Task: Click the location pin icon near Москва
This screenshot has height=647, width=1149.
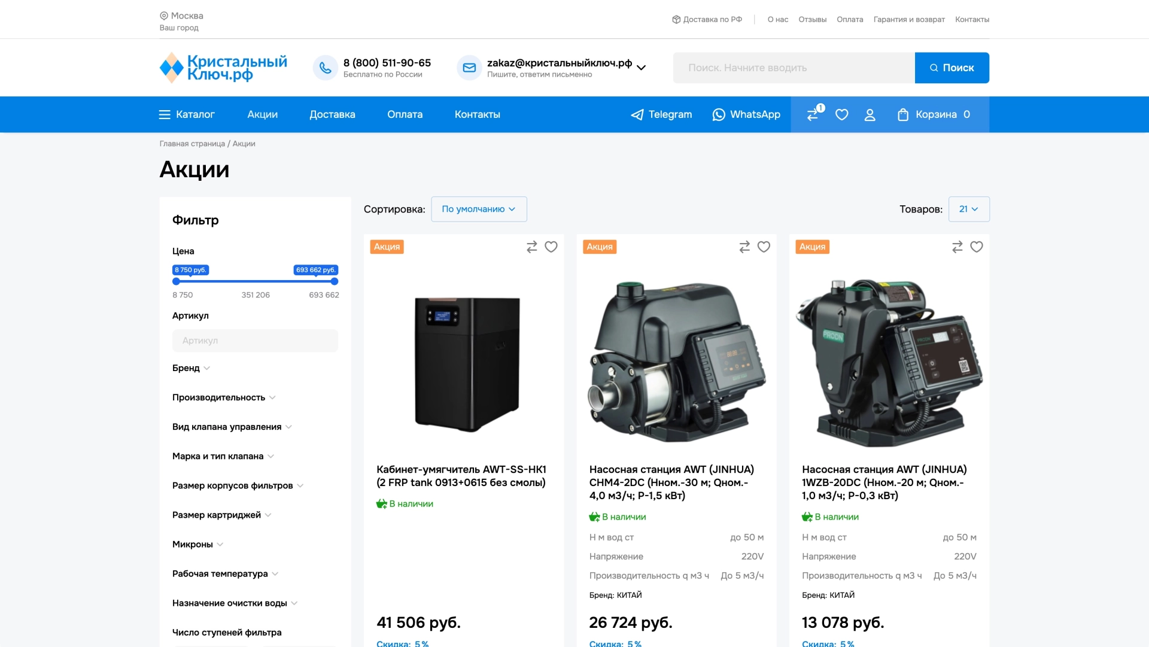Action: 163,16
